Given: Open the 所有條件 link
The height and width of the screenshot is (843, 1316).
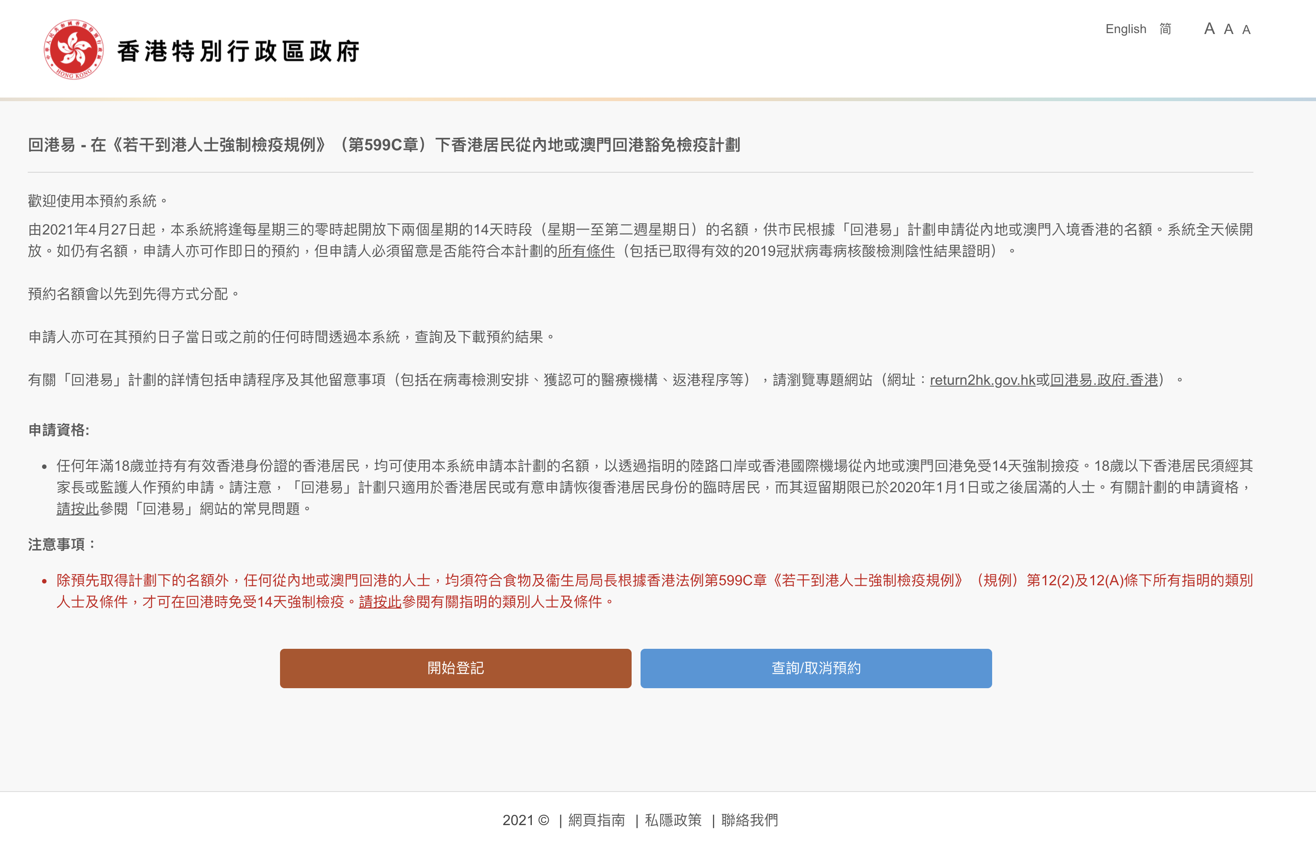Looking at the screenshot, I should 586,251.
